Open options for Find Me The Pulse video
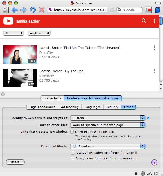Screen dimensions: 163x176 (154, 48)
